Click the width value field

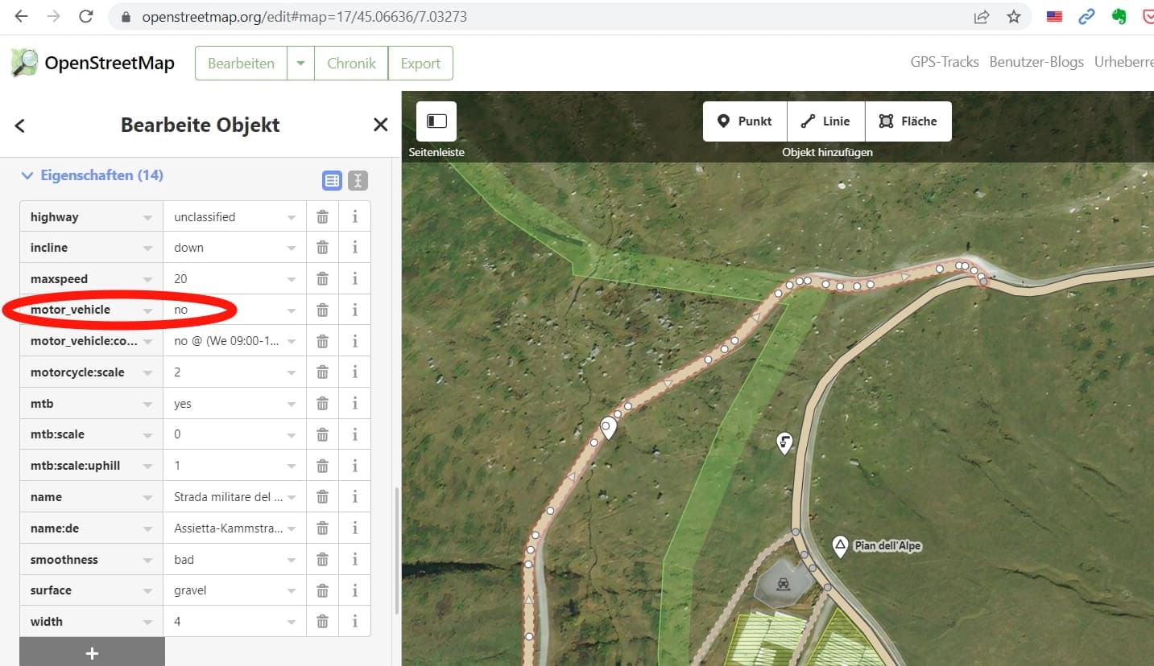tap(225, 622)
